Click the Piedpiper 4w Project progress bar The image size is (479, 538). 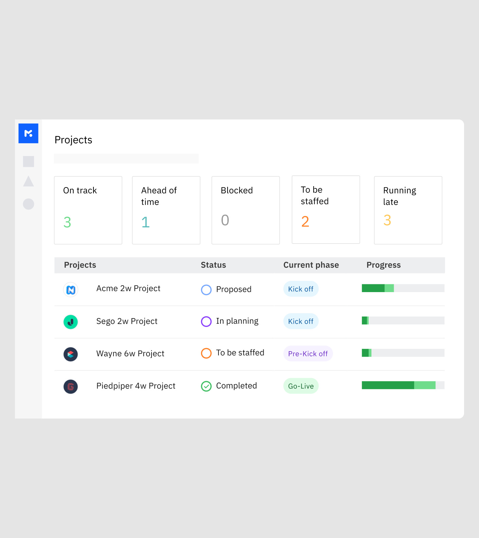click(403, 385)
